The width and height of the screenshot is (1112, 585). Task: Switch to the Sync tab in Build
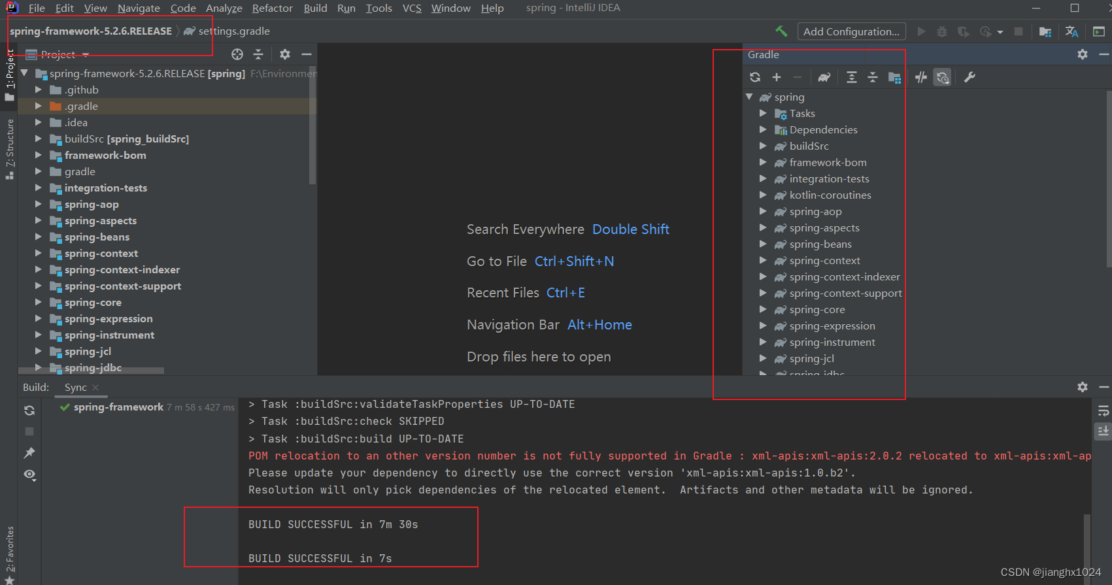76,387
